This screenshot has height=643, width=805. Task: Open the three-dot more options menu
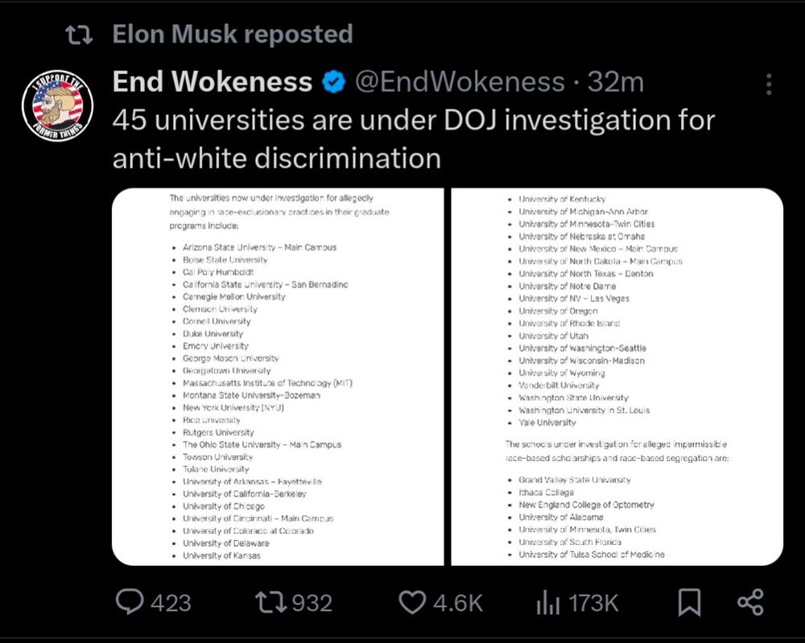pos(769,84)
